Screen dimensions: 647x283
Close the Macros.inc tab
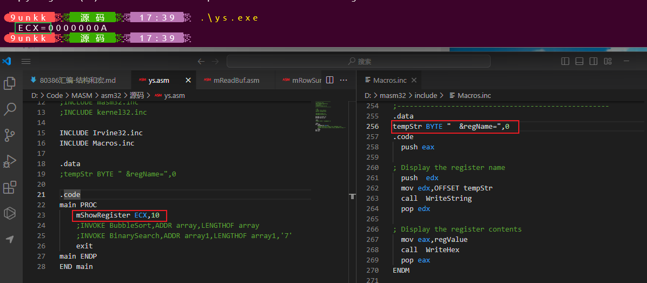414,80
